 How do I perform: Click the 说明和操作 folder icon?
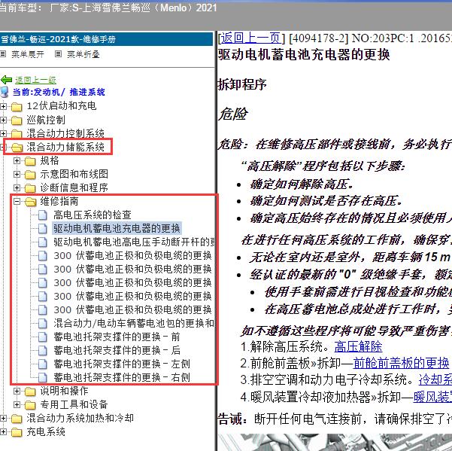[30, 392]
